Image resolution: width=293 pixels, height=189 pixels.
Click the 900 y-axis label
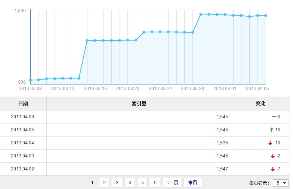coord(22,82)
